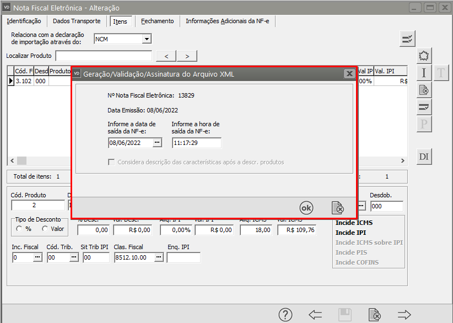This screenshot has height=323, width=453.
Task: Click the star-shaped icon on right panel
Action: point(424,56)
